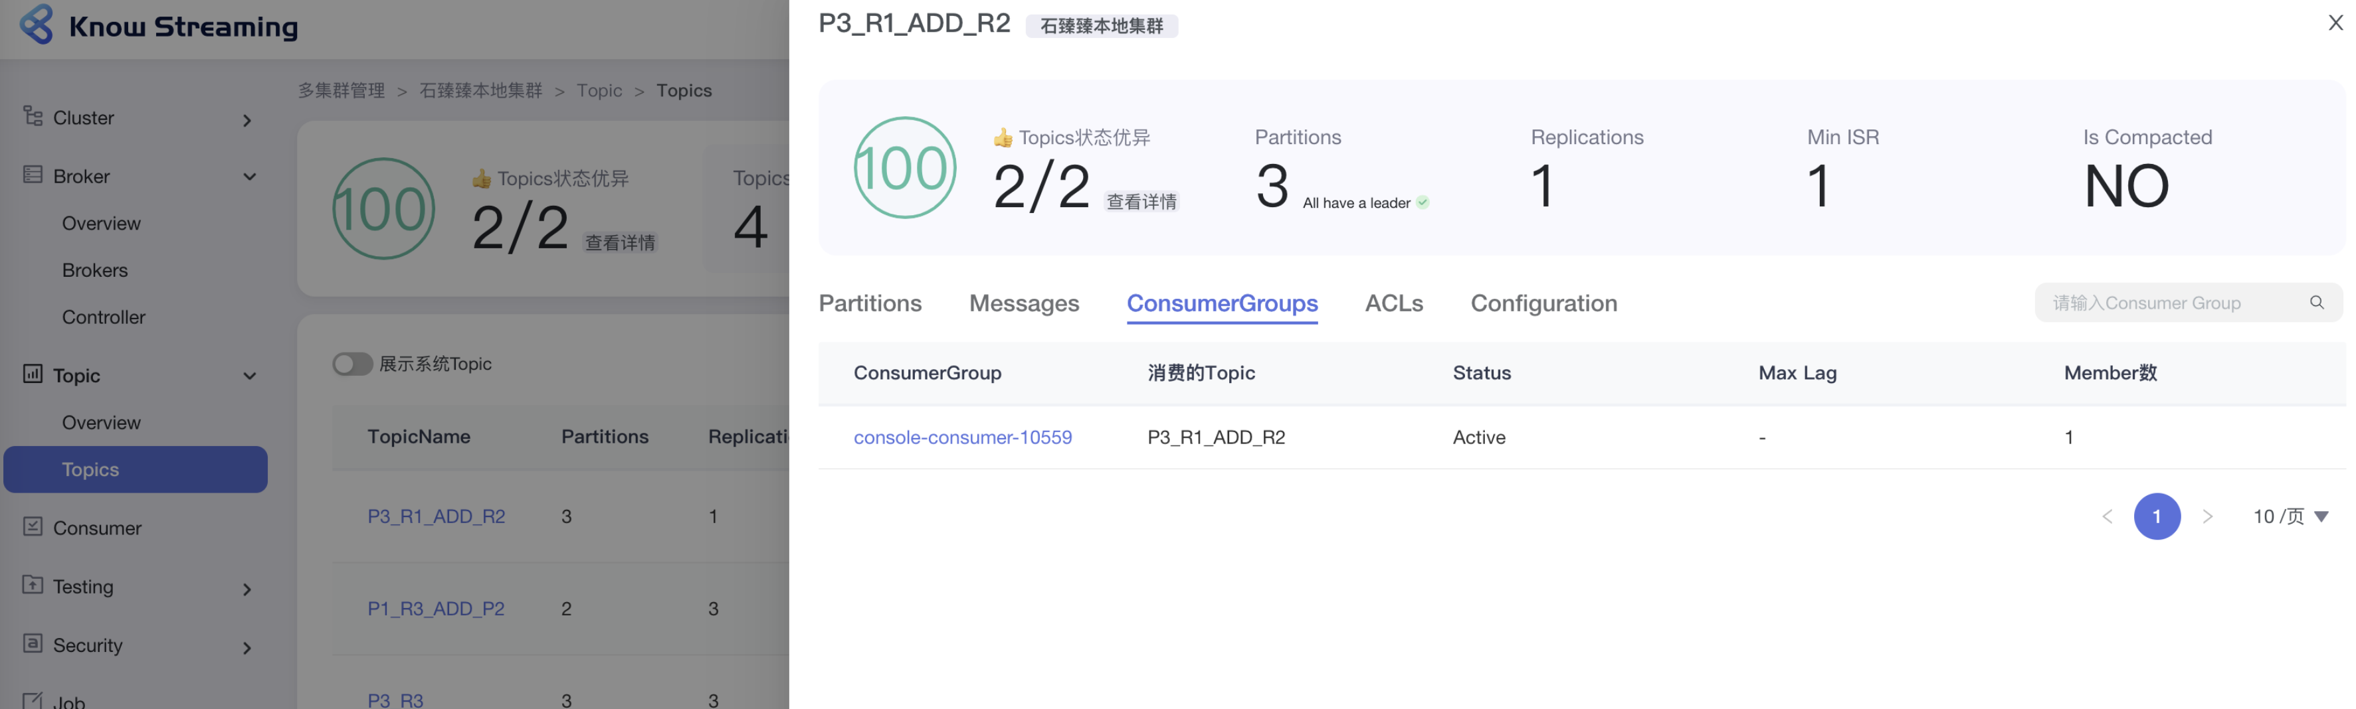Viewport: 2356px width, 709px height.
Task: Open the 10/页 page size dropdown
Action: [x=2290, y=516]
